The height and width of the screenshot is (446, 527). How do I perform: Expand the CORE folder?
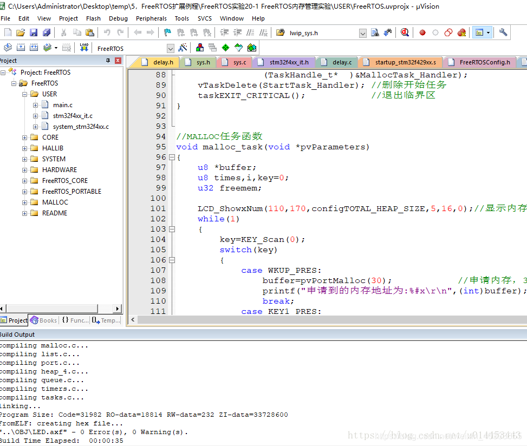[24, 137]
